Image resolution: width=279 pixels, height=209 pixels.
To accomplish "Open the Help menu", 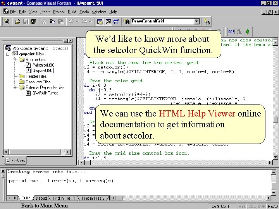I will pyautogui.click(x=113, y=12).
